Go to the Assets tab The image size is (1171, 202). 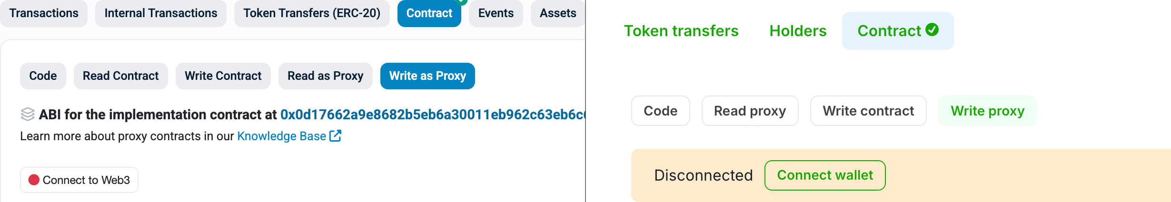click(x=558, y=13)
